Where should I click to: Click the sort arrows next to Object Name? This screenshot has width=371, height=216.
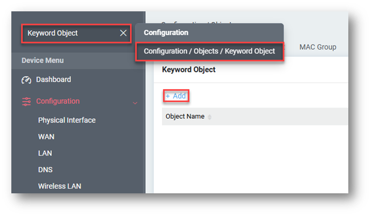point(210,117)
